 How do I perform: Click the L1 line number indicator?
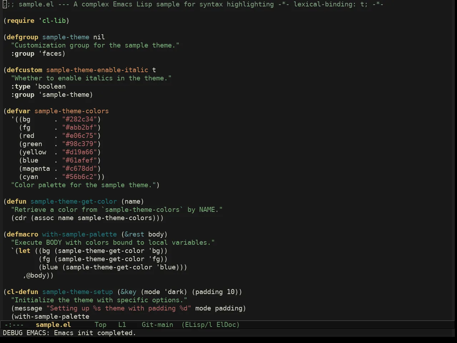pyautogui.click(x=122, y=324)
